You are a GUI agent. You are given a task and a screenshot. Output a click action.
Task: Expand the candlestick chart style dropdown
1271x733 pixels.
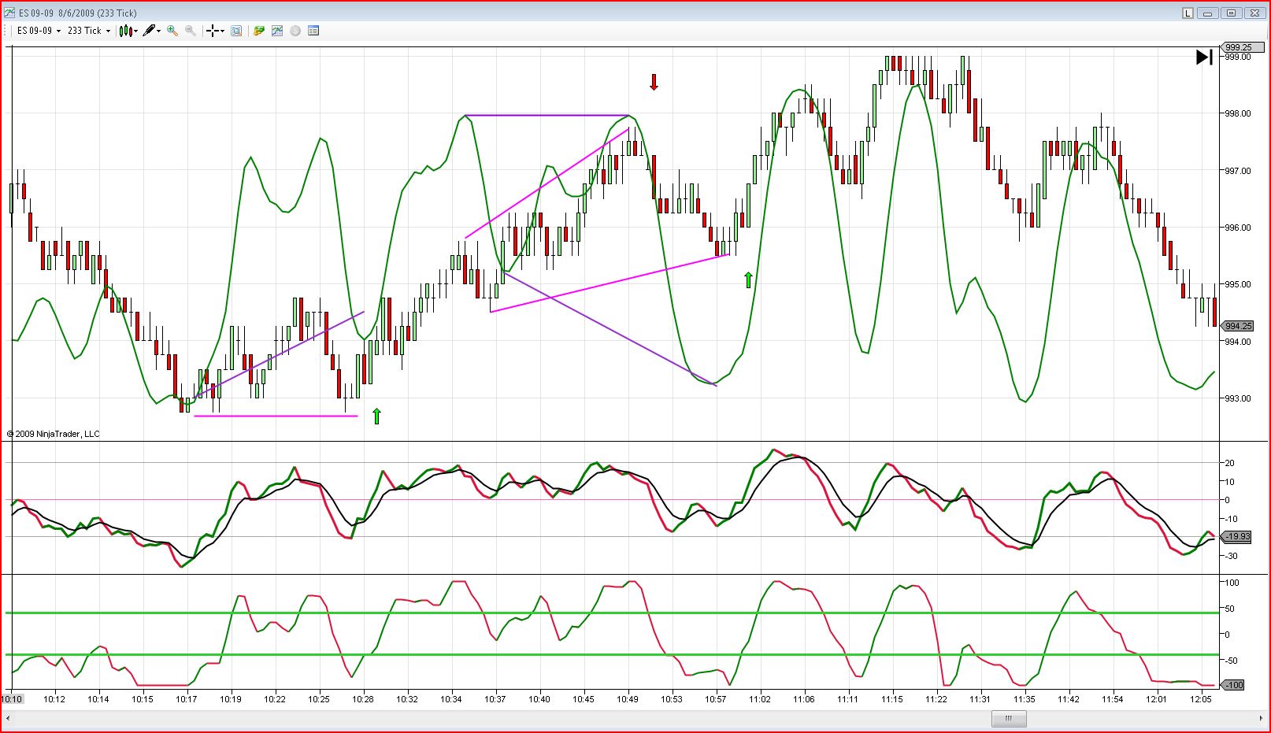[x=128, y=31]
